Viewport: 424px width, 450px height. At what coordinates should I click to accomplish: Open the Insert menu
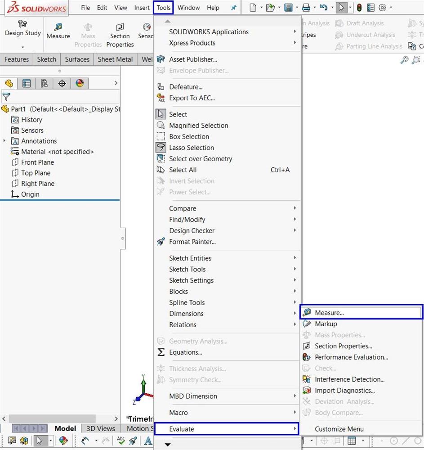click(142, 8)
